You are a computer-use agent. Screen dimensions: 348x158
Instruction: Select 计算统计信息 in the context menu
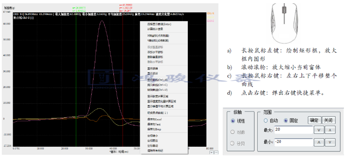point(155,29)
